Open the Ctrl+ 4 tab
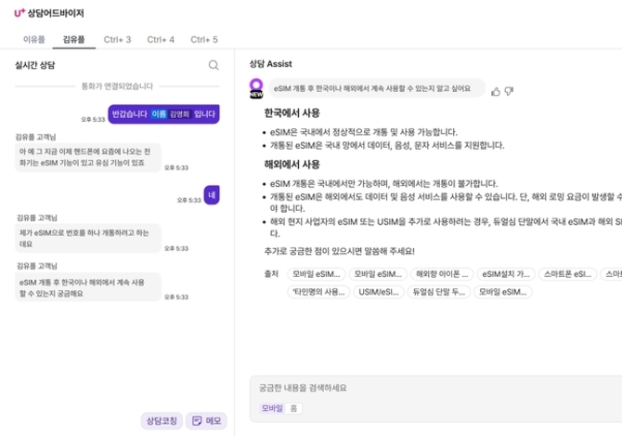This screenshot has width=622, height=436. click(161, 40)
